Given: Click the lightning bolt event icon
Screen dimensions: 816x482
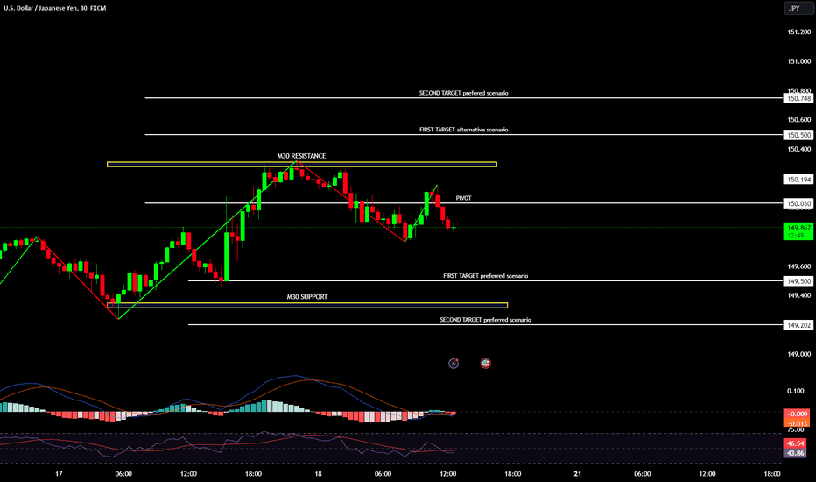Looking at the screenshot, I should (454, 363).
